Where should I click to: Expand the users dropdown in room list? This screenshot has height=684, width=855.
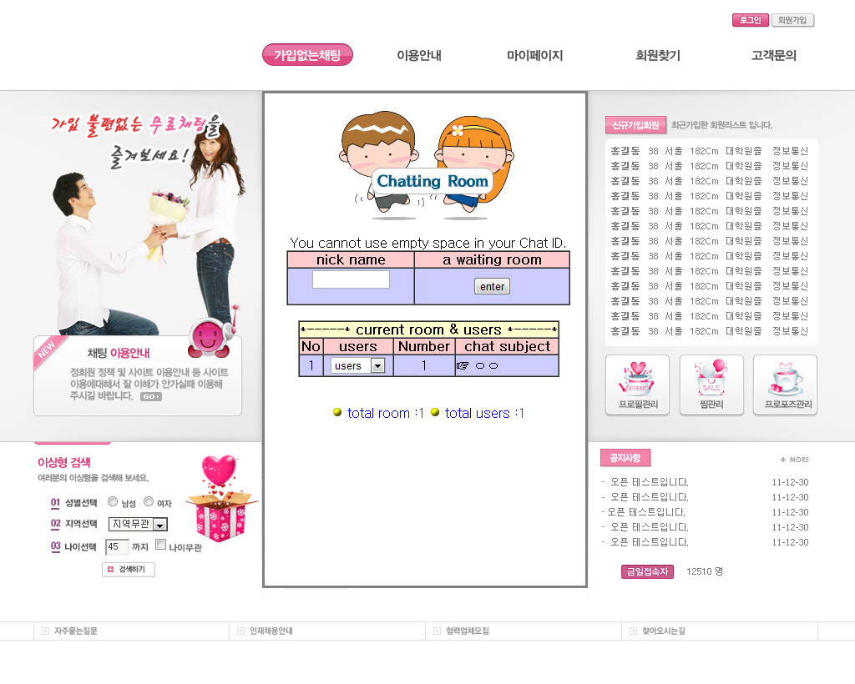tap(377, 365)
